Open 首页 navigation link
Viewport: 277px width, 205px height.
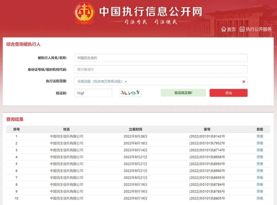click(x=231, y=29)
